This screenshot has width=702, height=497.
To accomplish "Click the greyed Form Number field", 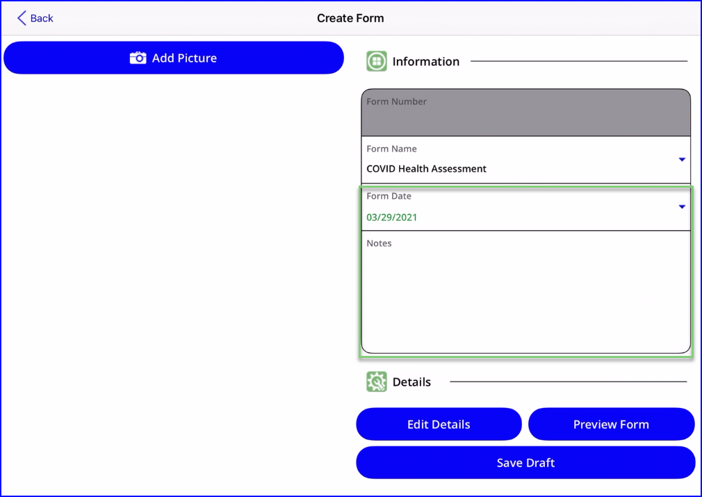I will pos(525,113).
